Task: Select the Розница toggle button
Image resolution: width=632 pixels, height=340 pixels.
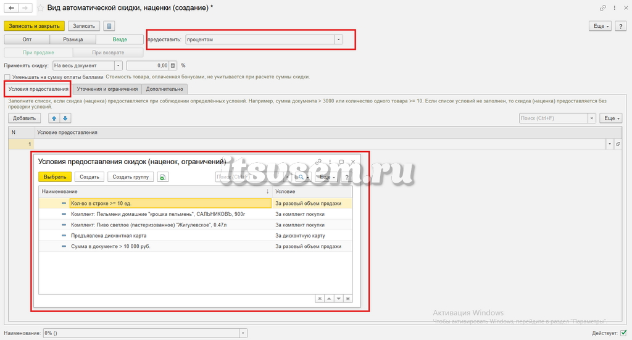Action: 73,39
